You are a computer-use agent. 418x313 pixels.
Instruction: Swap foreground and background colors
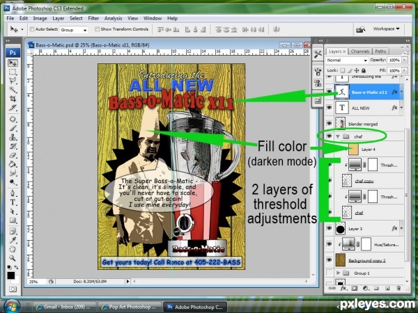pyautogui.click(x=16, y=267)
